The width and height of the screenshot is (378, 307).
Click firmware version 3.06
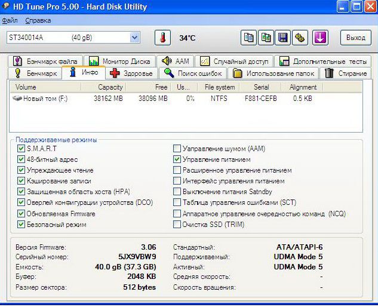pos(149,247)
